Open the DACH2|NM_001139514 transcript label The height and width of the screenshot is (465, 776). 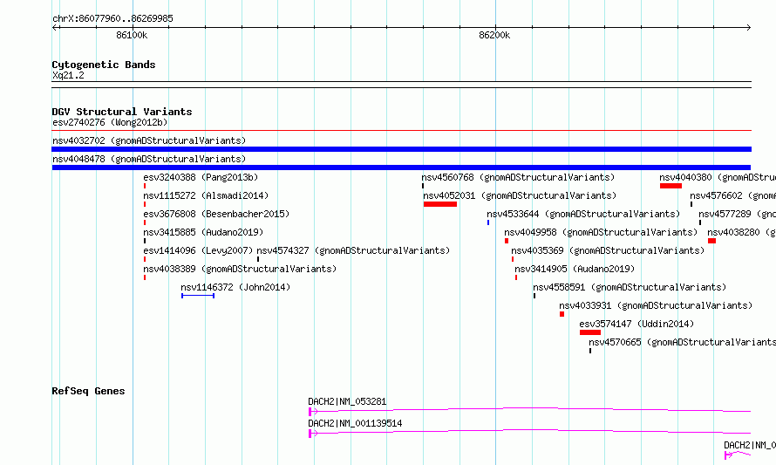(355, 423)
